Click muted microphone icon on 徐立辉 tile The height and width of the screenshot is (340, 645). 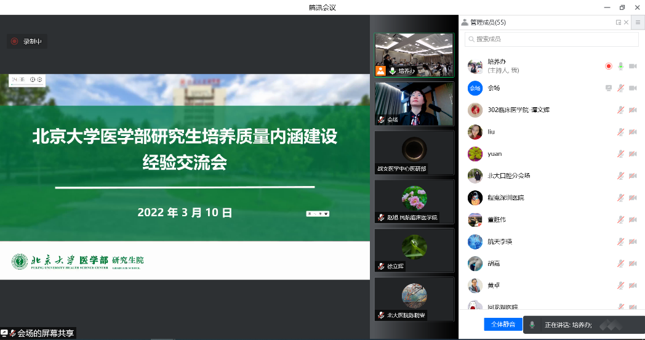[x=382, y=266]
